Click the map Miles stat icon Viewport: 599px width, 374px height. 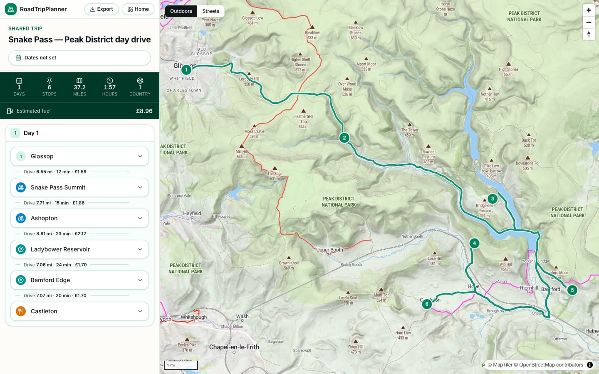(79, 81)
